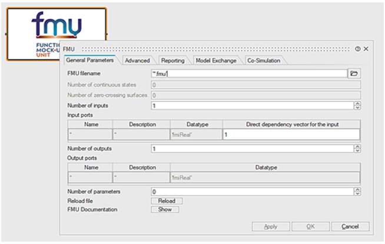This screenshot has height=244, width=385.
Task: Select the General Parameters tab
Action: coord(89,61)
